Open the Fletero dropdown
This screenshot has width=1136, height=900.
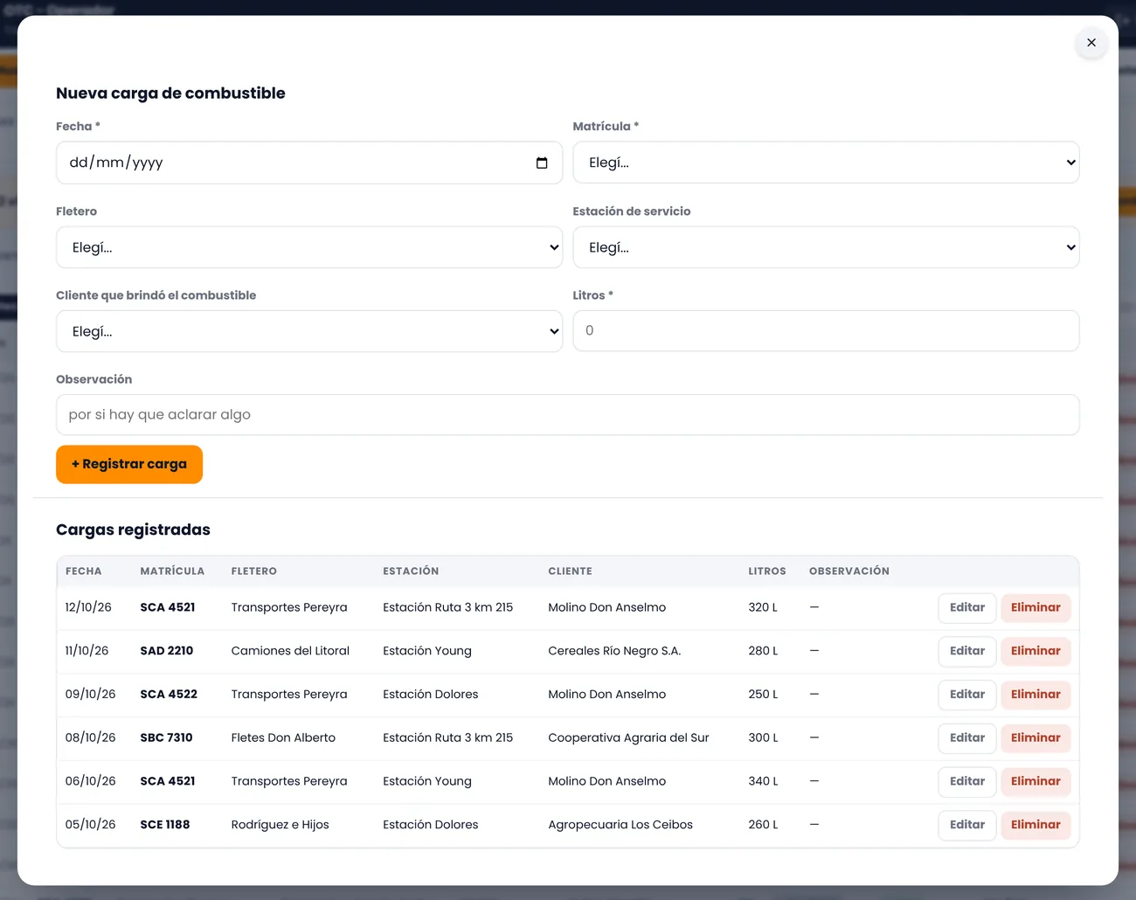(309, 247)
